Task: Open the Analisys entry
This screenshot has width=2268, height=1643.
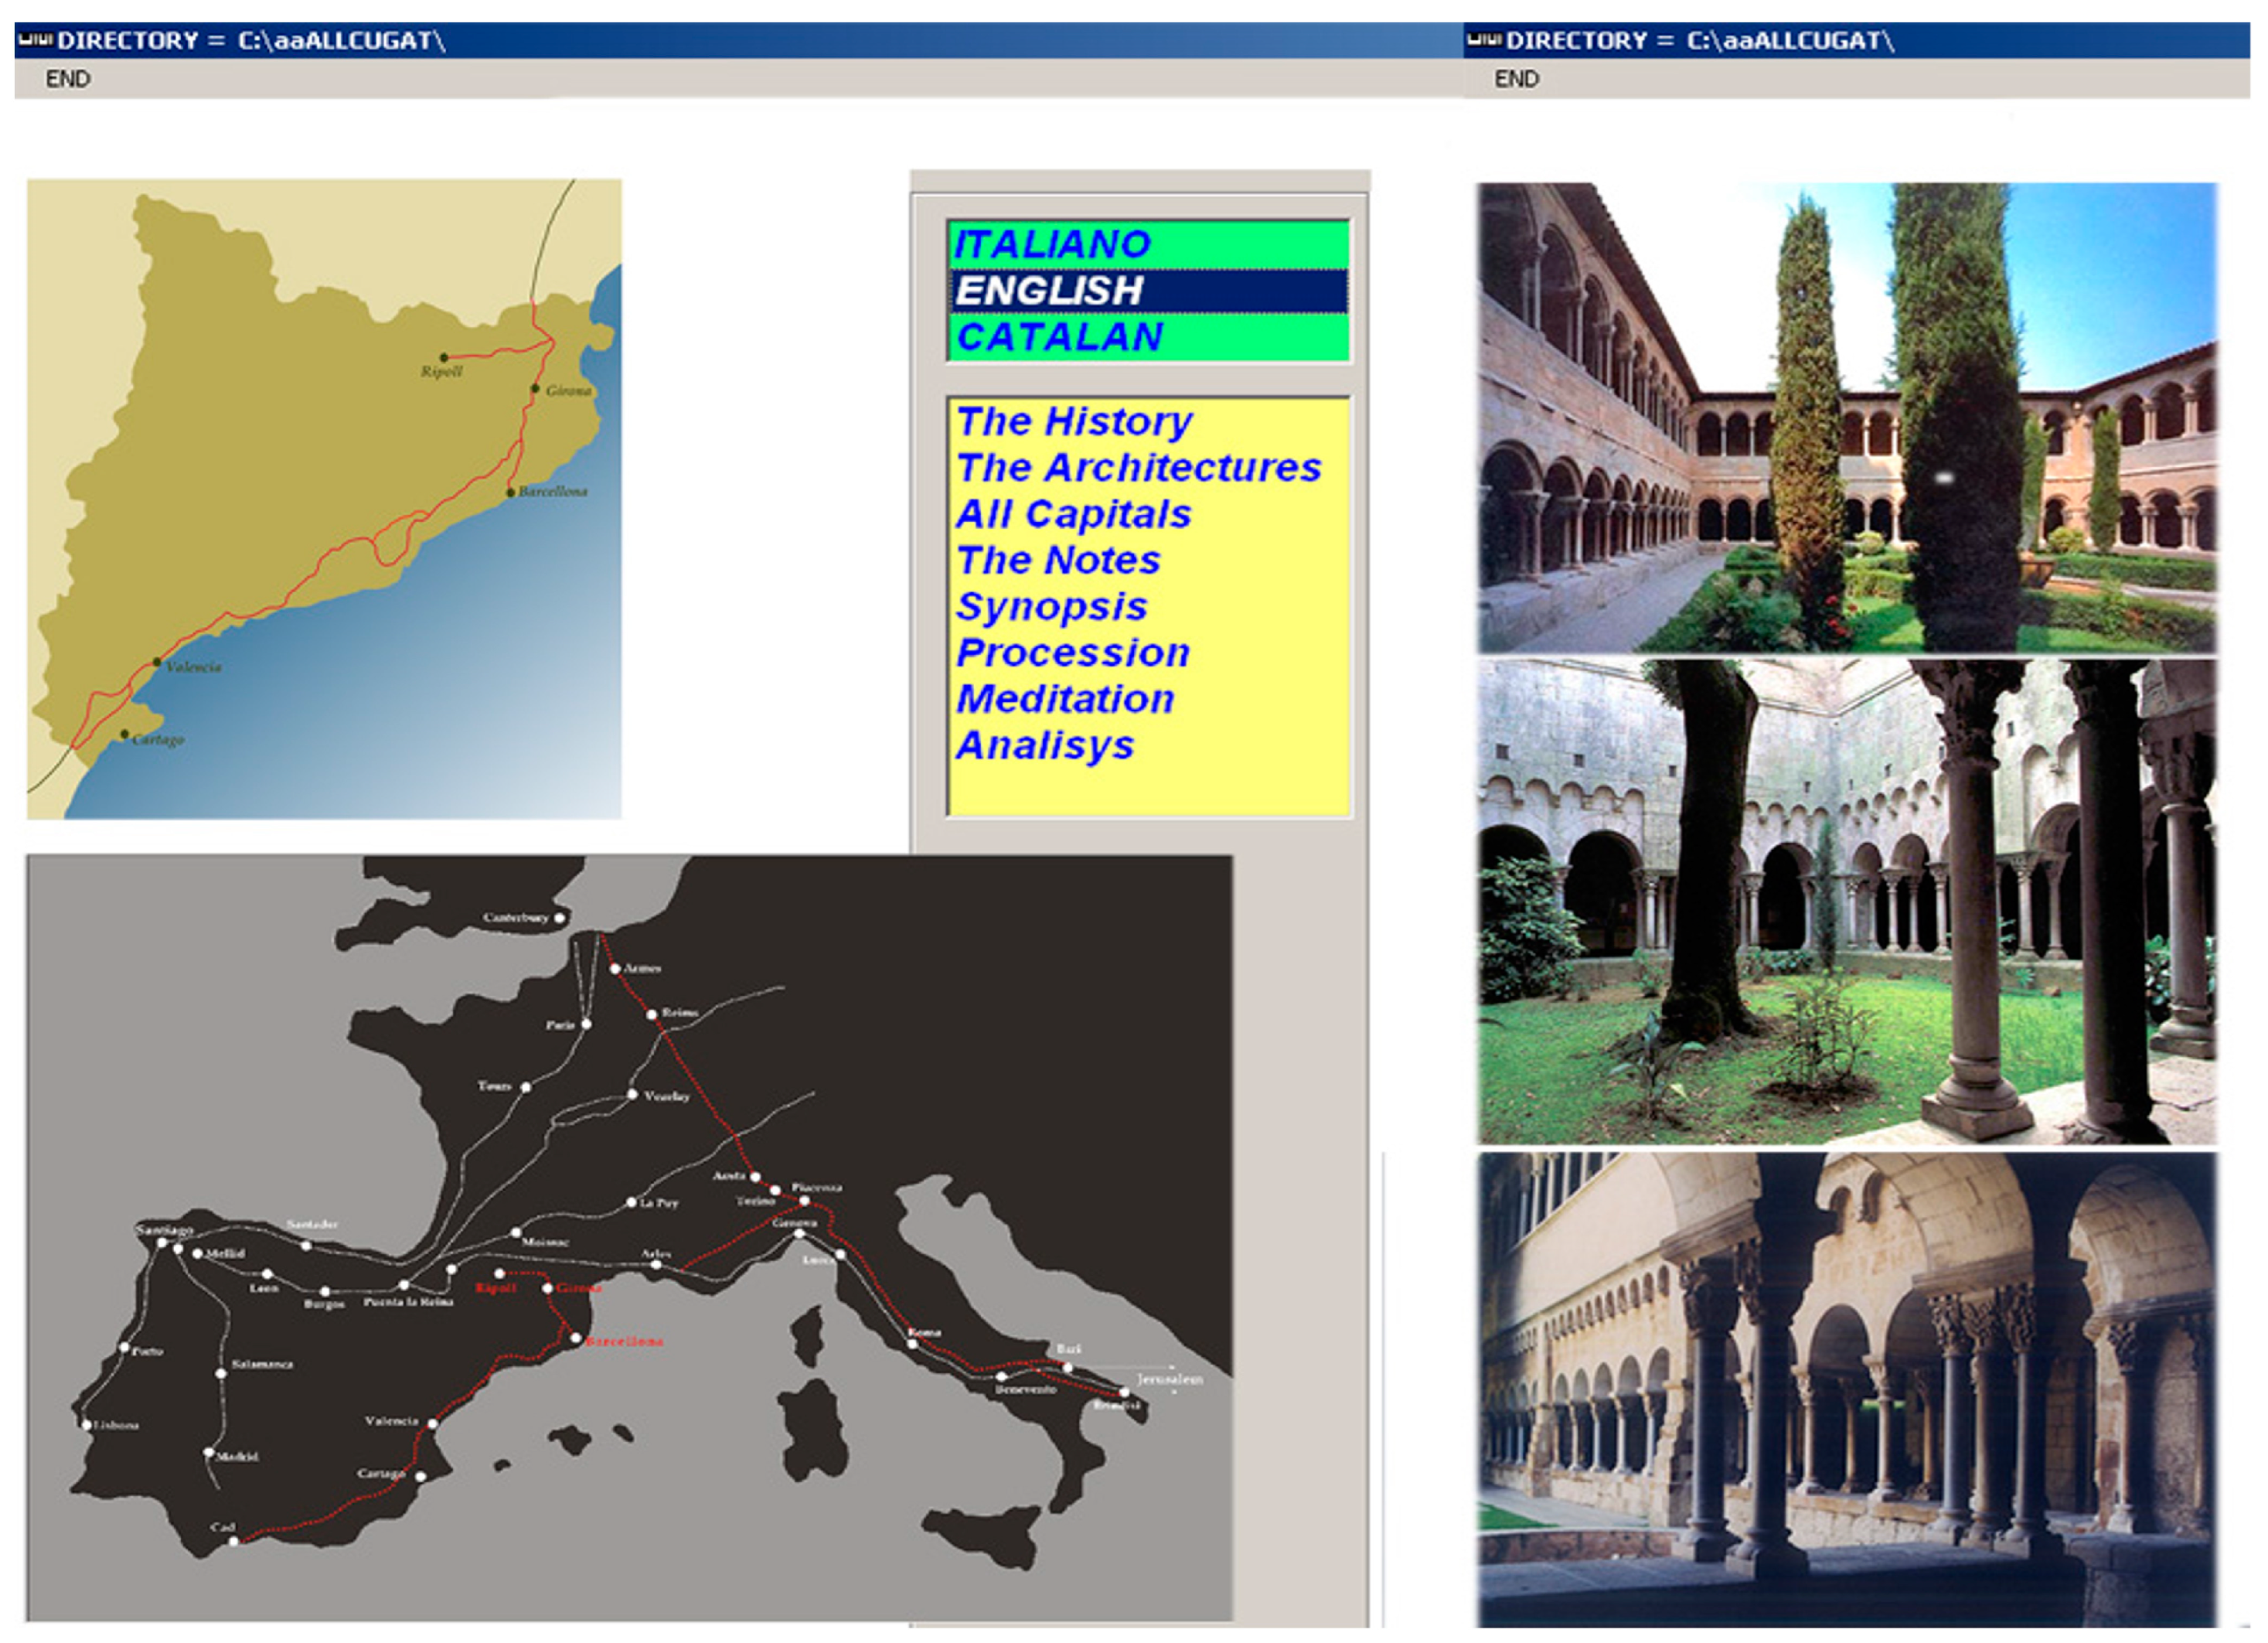Action: click(x=1045, y=745)
